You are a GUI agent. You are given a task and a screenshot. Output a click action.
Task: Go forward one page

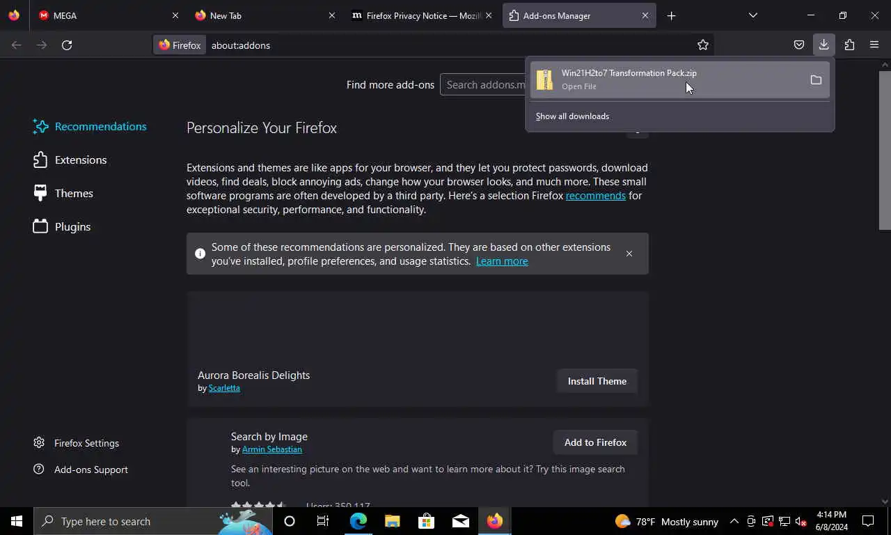click(42, 45)
